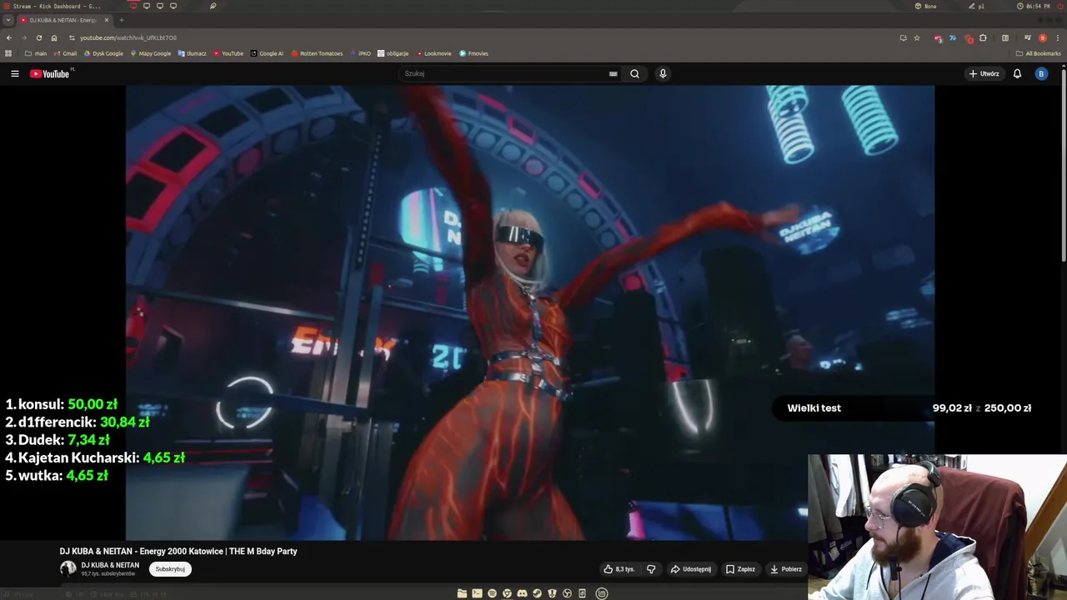Bookmark this page with star icon
The width and height of the screenshot is (1067, 600).
(917, 37)
